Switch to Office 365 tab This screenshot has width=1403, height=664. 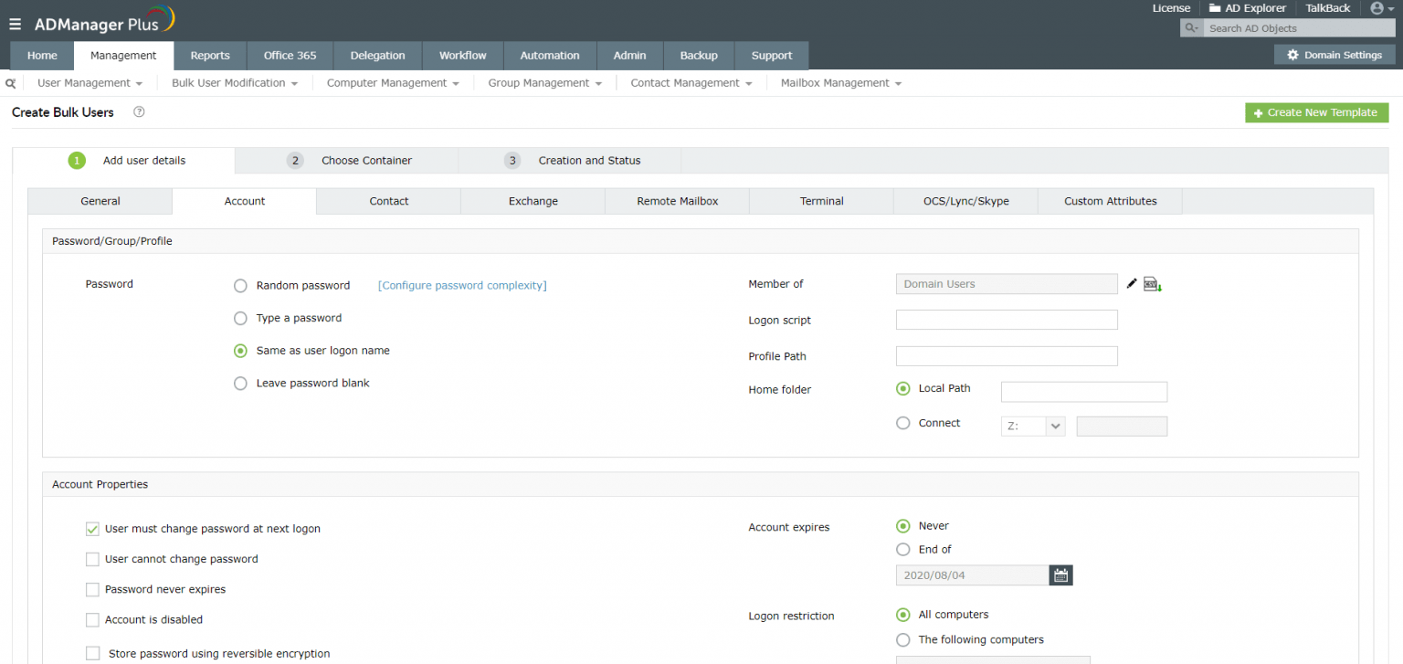coord(290,56)
